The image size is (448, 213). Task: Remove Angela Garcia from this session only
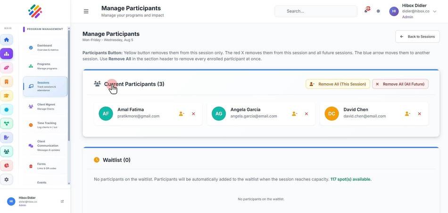click(x=294, y=114)
